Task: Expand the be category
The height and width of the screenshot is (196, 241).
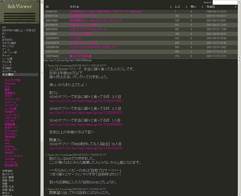Action: click(3, 36)
